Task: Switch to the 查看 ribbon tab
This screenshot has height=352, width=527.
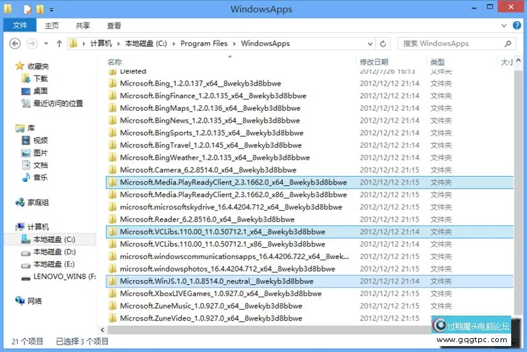Action: pyautogui.click(x=114, y=26)
